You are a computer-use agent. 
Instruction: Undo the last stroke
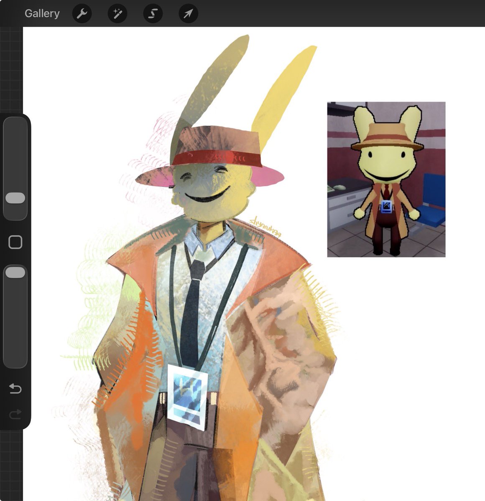click(15, 389)
